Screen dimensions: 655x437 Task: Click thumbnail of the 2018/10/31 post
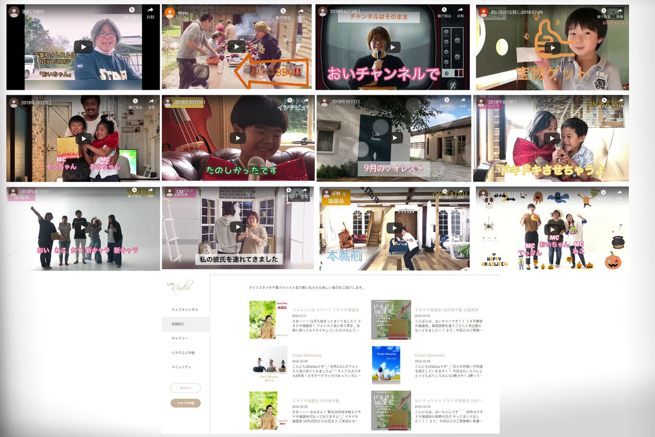coord(391,320)
